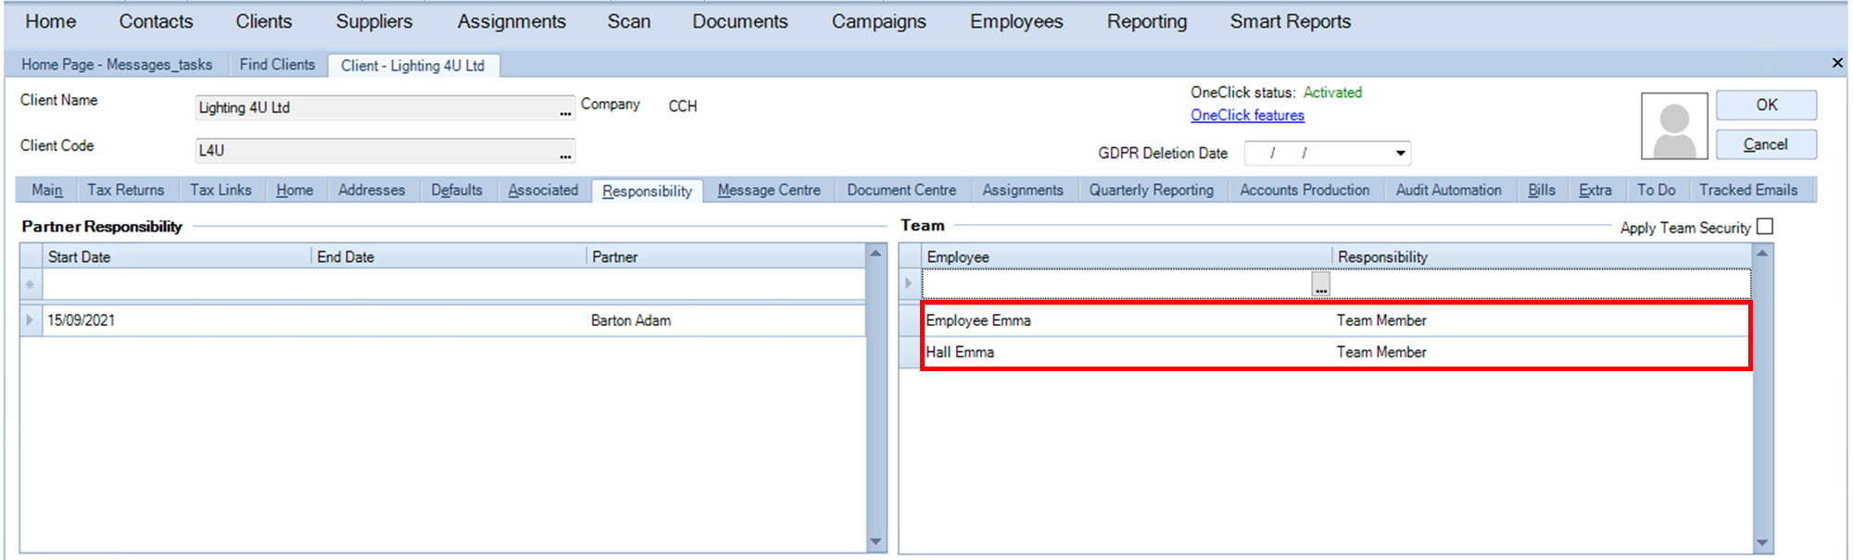Open the Reporting menu

point(1147,21)
